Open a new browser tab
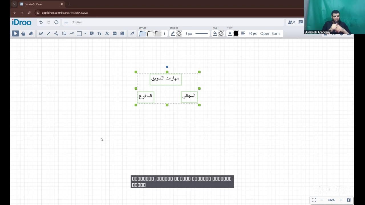The width and height of the screenshot is (365, 205). click(x=69, y=4)
